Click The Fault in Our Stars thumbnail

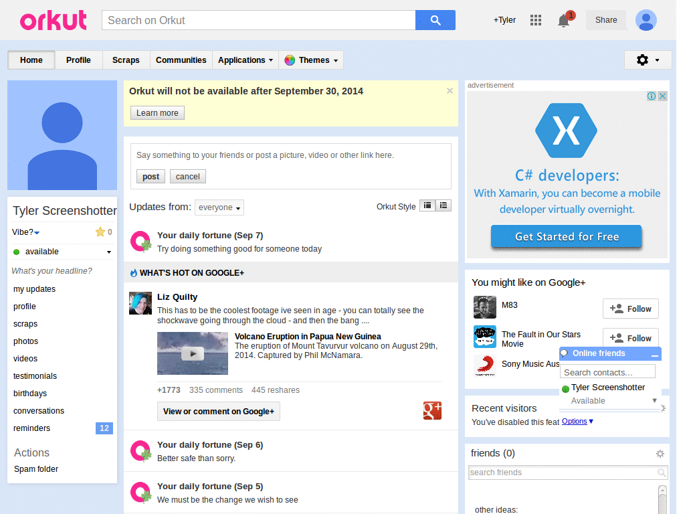click(x=485, y=337)
